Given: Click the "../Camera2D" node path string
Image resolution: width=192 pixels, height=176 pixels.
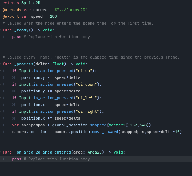Looking at the screenshot, I should (72, 10).
